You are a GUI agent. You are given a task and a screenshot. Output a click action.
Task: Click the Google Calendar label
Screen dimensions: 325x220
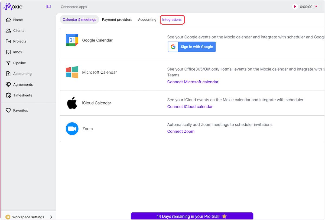tap(97, 40)
